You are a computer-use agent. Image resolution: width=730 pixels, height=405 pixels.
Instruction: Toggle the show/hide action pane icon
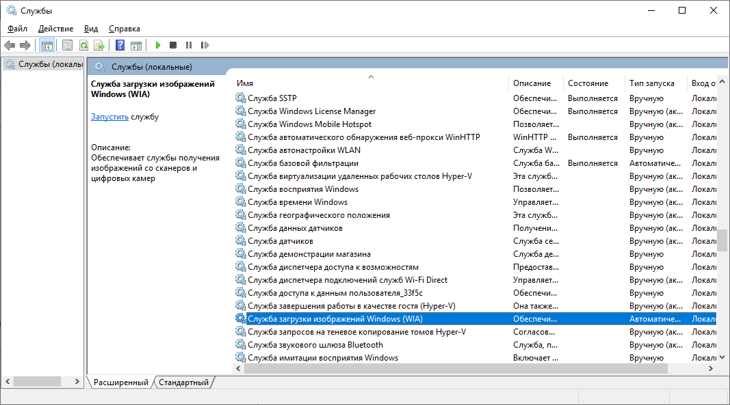tap(136, 45)
